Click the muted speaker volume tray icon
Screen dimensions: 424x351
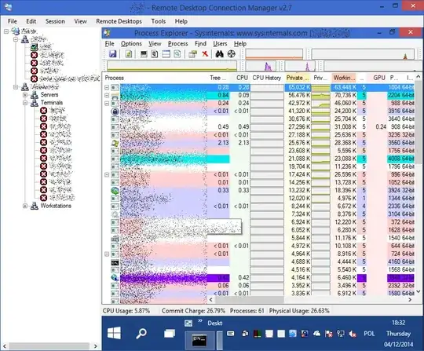pyautogui.click(x=353, y=334)
